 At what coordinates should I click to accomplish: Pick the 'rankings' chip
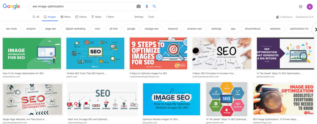216,29
